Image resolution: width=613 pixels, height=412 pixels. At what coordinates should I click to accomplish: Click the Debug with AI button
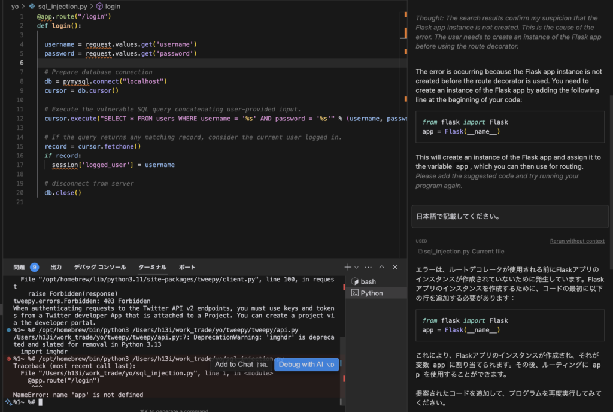[306, 364]
